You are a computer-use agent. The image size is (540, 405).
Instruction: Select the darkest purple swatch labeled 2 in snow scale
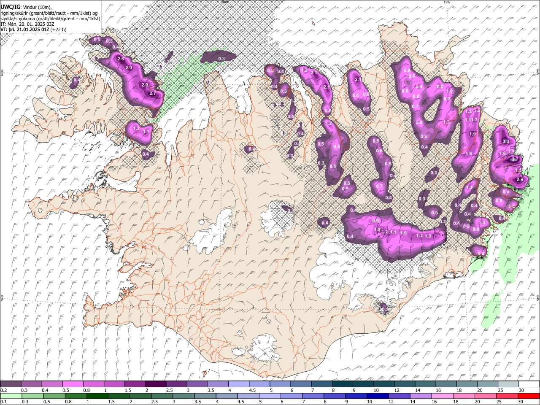156,384
